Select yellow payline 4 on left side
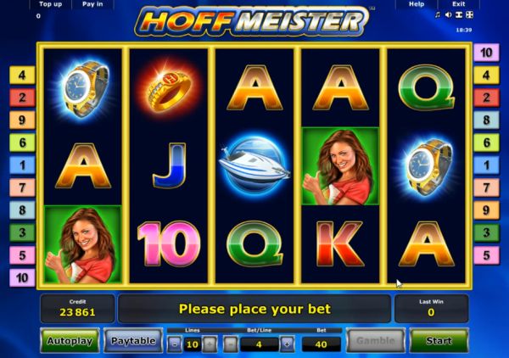The width and height of the screenshot is (509, 358). coord(22,76)
